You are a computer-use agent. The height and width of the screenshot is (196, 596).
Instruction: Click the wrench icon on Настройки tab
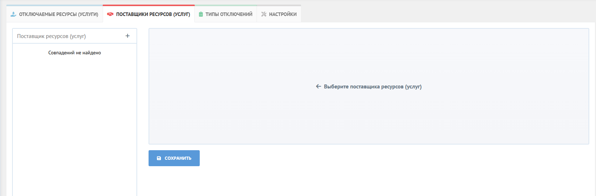click(264, 14)
